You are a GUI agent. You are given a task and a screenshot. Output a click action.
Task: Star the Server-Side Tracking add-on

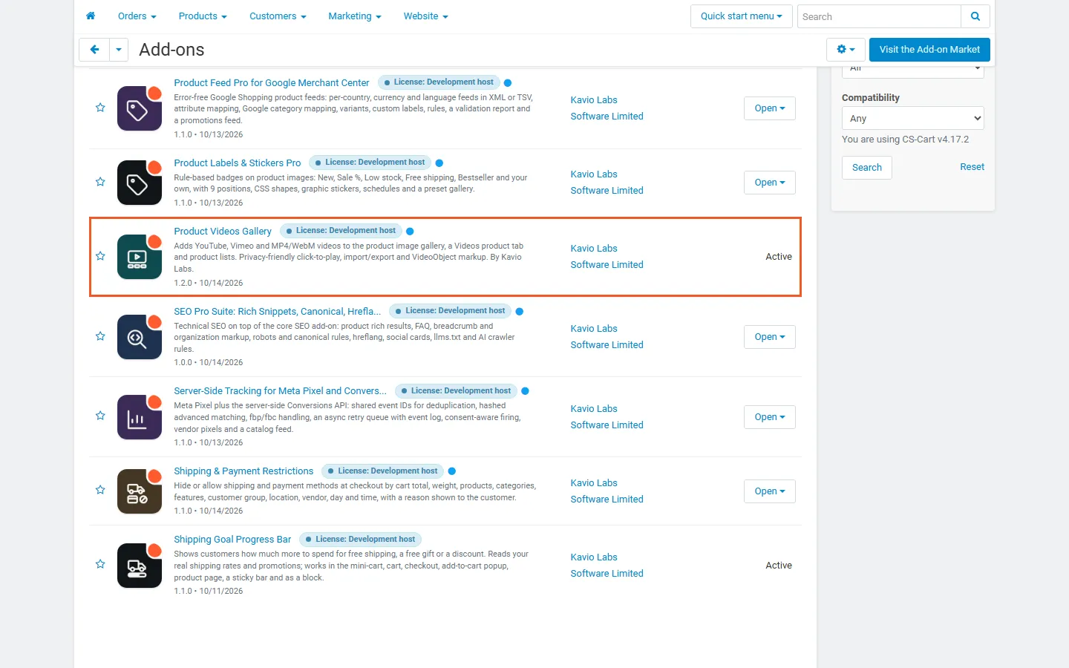click(100, 416)
